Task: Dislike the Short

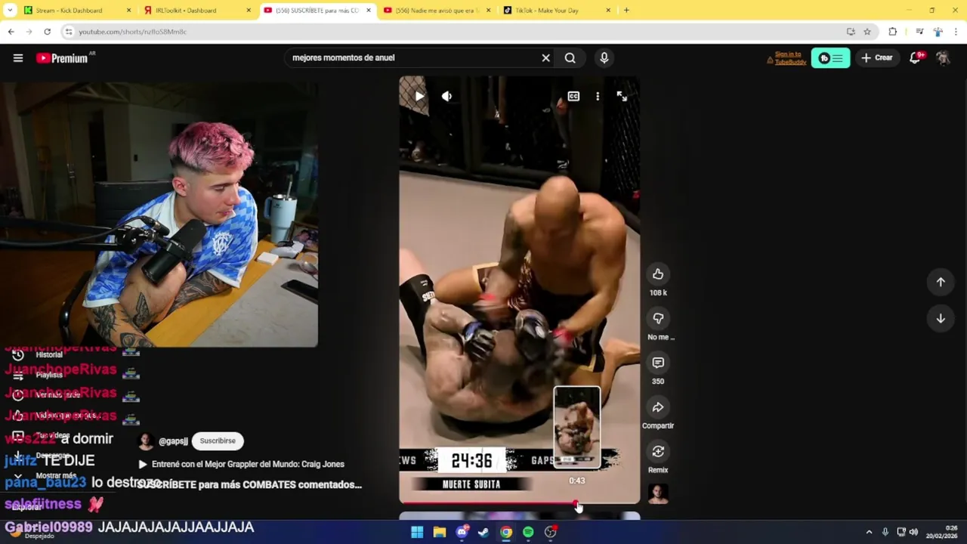Action: tap(658, 319)
